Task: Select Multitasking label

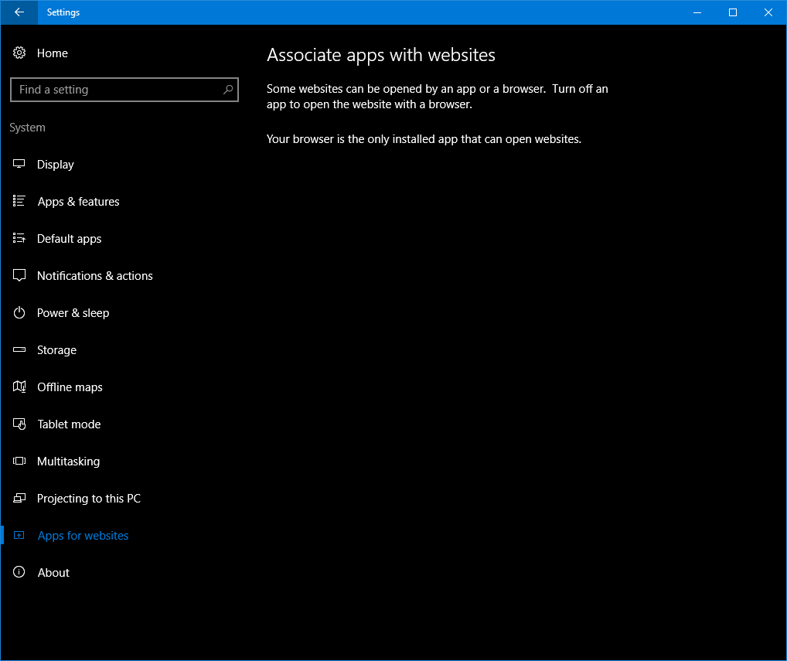Action: [x=68, y=462]
